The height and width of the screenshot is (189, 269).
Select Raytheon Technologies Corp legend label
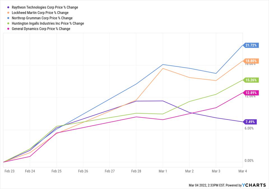tap(45, 8)
